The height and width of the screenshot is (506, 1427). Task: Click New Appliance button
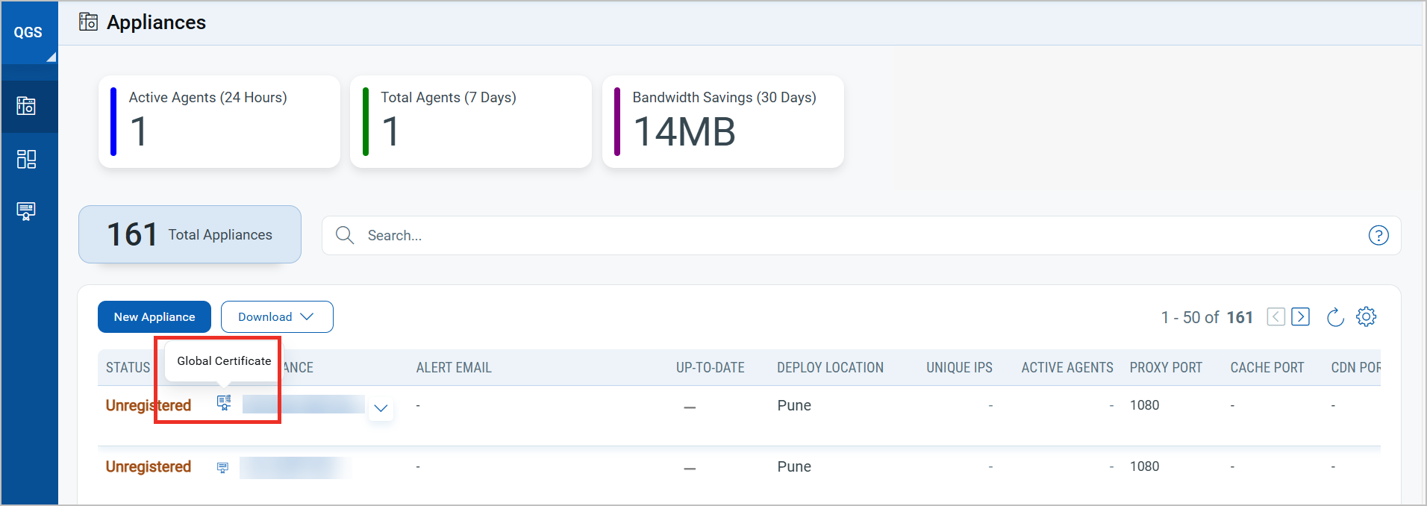pos(154,317)
